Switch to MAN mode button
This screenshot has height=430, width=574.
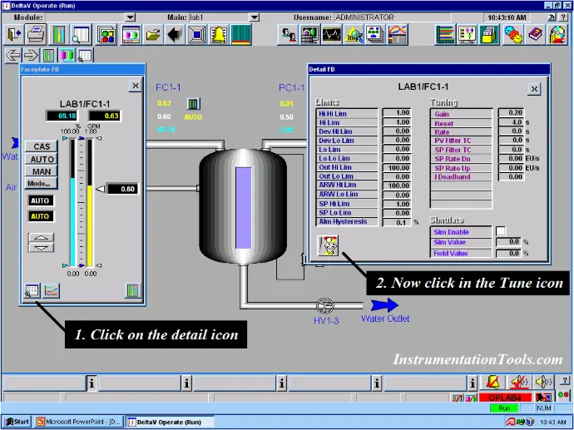[x=42, y=171]
